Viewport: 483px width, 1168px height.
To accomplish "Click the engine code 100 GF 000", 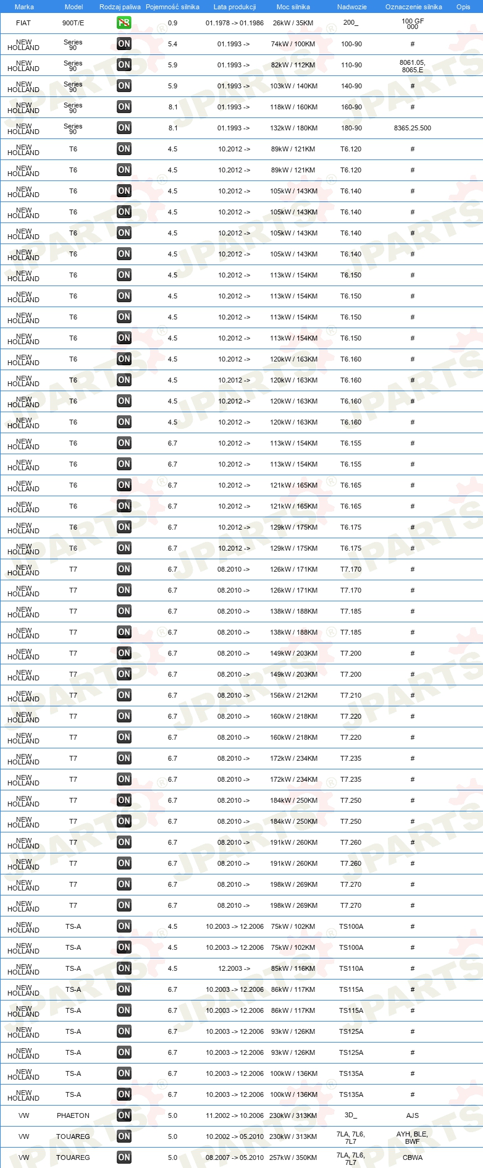I will pos(413,23).
